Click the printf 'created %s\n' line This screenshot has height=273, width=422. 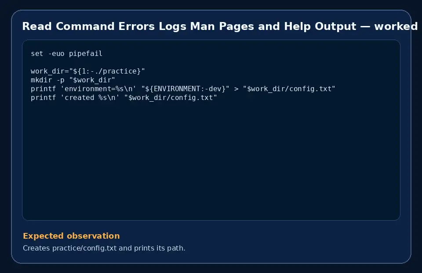coord(124,98)
